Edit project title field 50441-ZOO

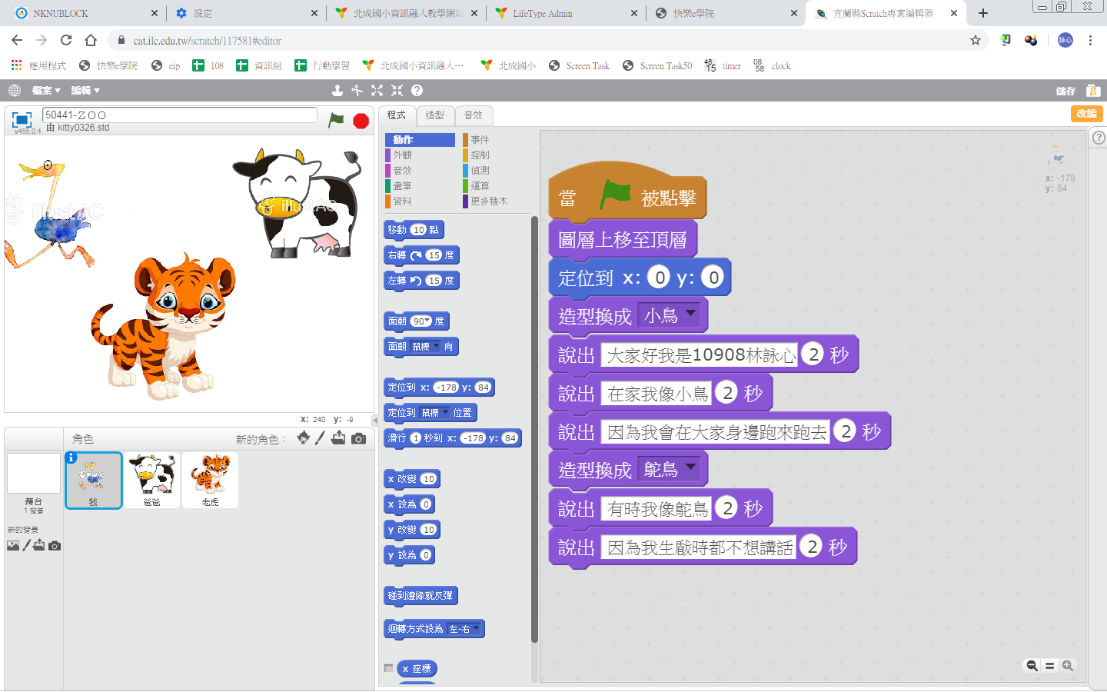pos(180,115)
